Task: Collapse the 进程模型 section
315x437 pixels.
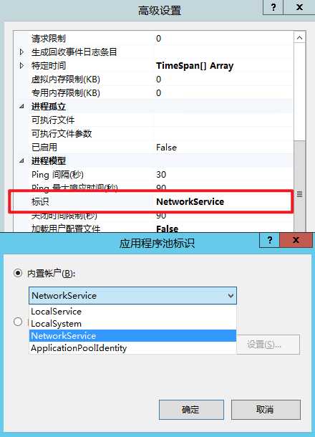Action: click(21, 160)
